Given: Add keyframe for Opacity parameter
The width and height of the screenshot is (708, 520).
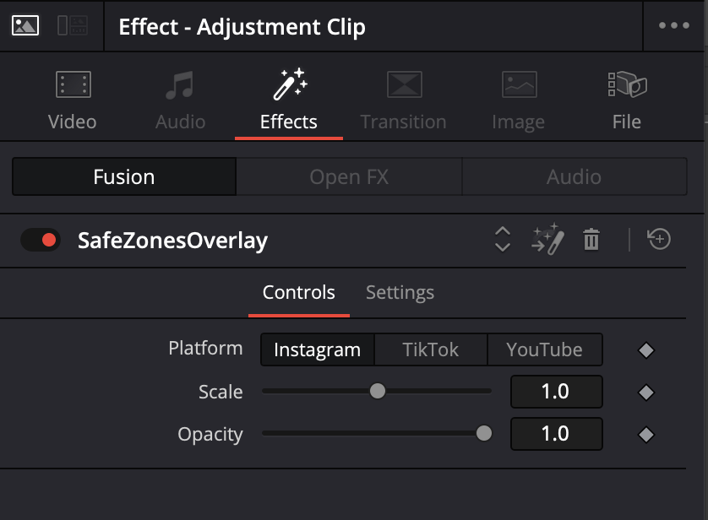Looking at the screenshot, I should coord(646,434).
